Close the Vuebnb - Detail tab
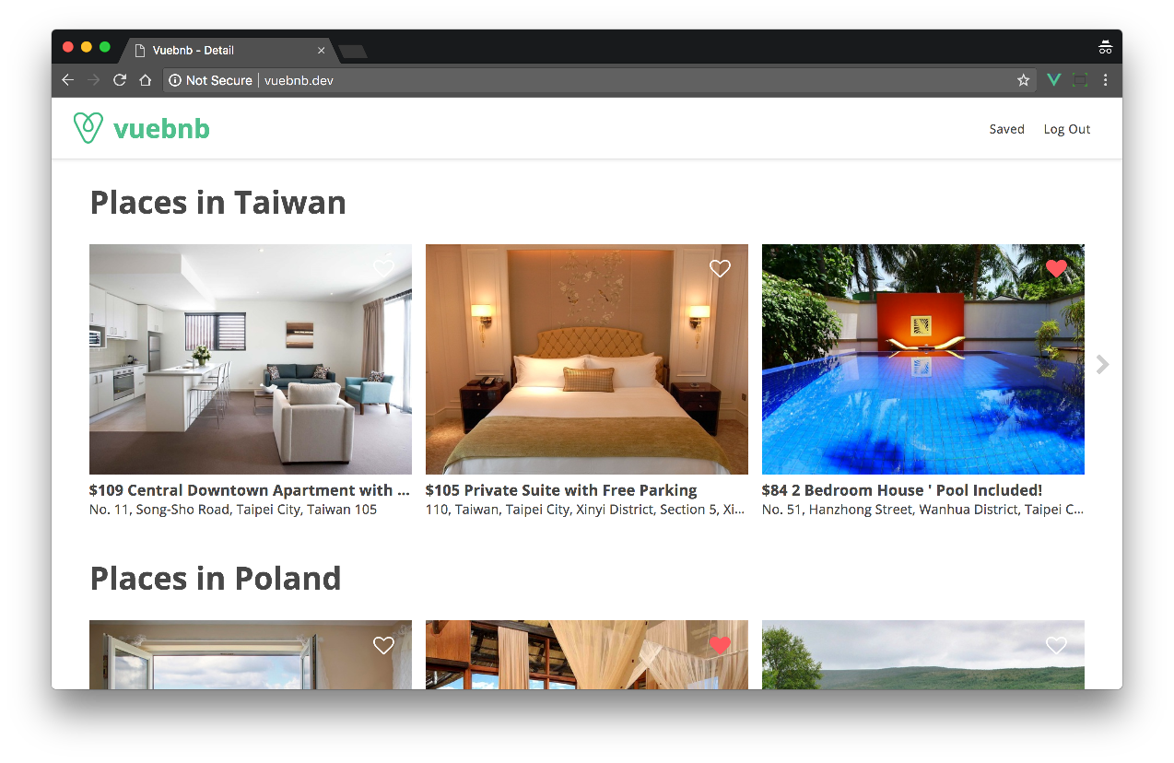Screen dimensions: 1174x763 pos(322,51)
